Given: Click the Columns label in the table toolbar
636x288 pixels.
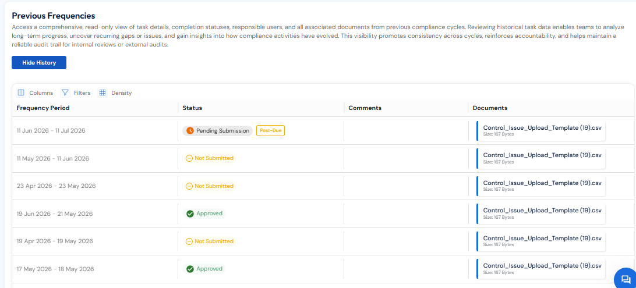Looking at the screenshot, I should click(x=41, y=93).
